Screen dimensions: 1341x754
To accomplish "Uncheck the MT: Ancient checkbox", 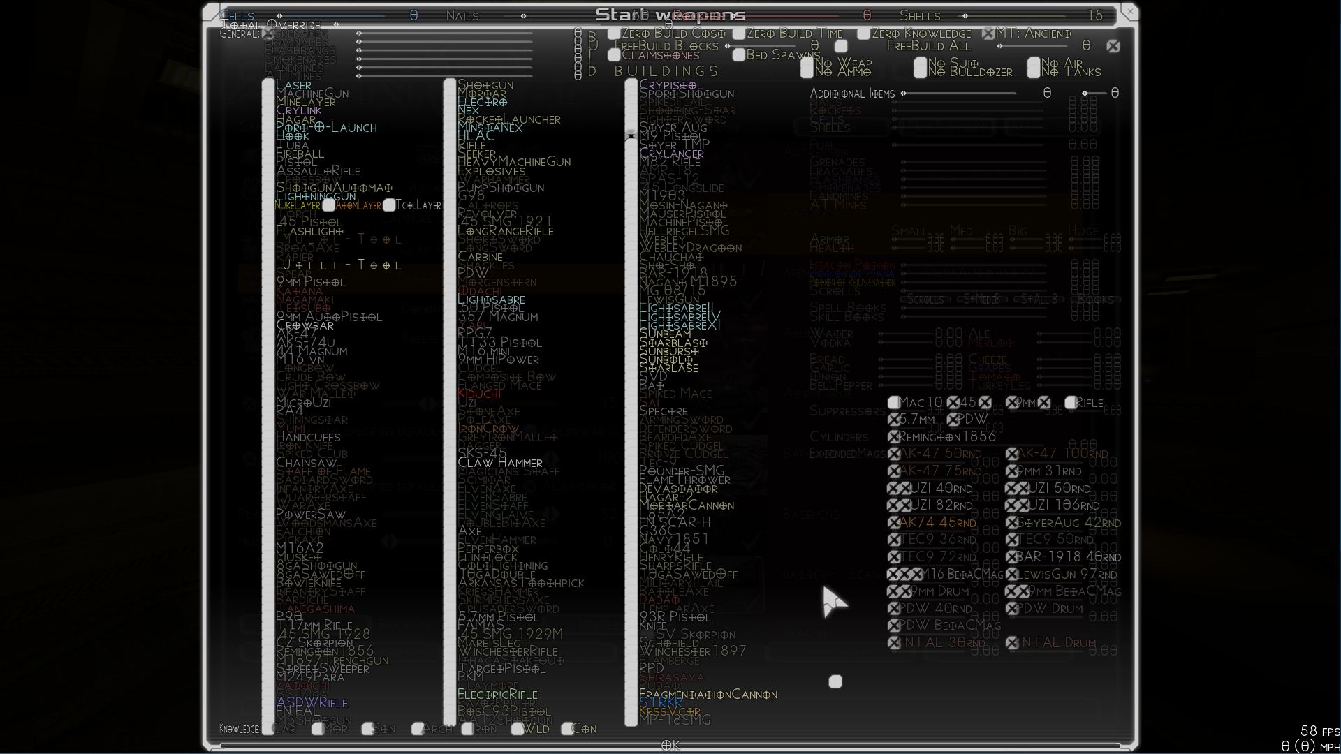I will [x=988, y=34].
